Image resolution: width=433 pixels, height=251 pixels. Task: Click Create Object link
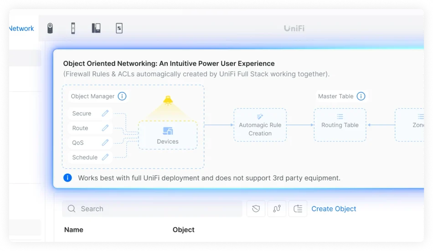click(x=334, y=209)
